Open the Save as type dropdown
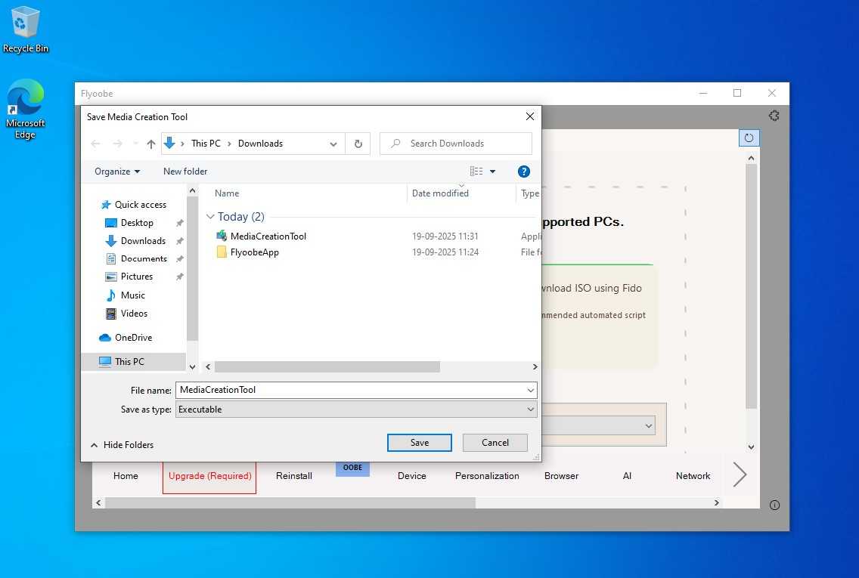The height and width of the screenshot is (578, 859). click(530, 409)
